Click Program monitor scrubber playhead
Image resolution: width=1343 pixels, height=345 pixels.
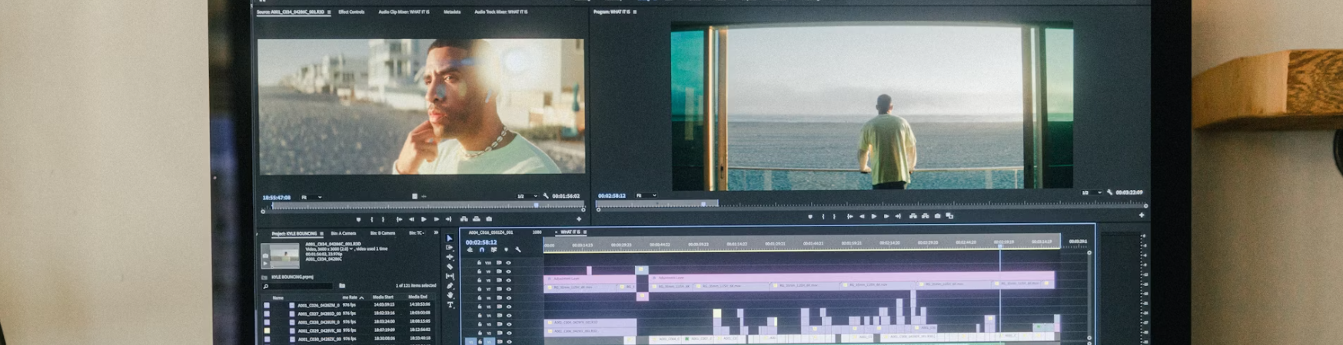703,204
